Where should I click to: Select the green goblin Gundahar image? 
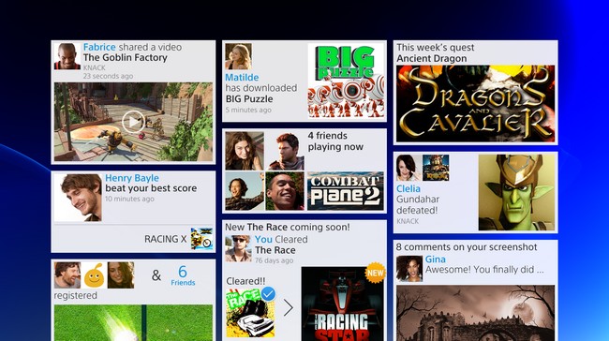(516, 193)
